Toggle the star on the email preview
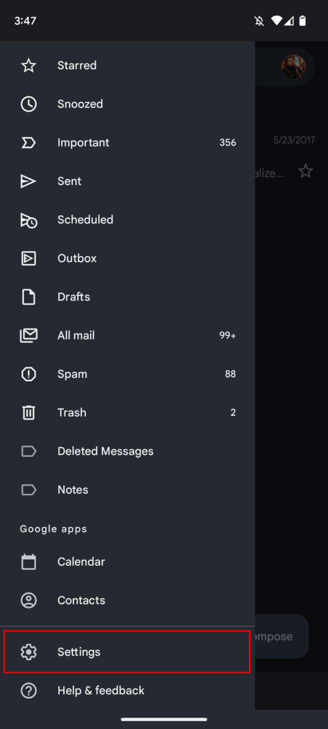Viewport: 328px width, 729px height. (x=306, y=171)
